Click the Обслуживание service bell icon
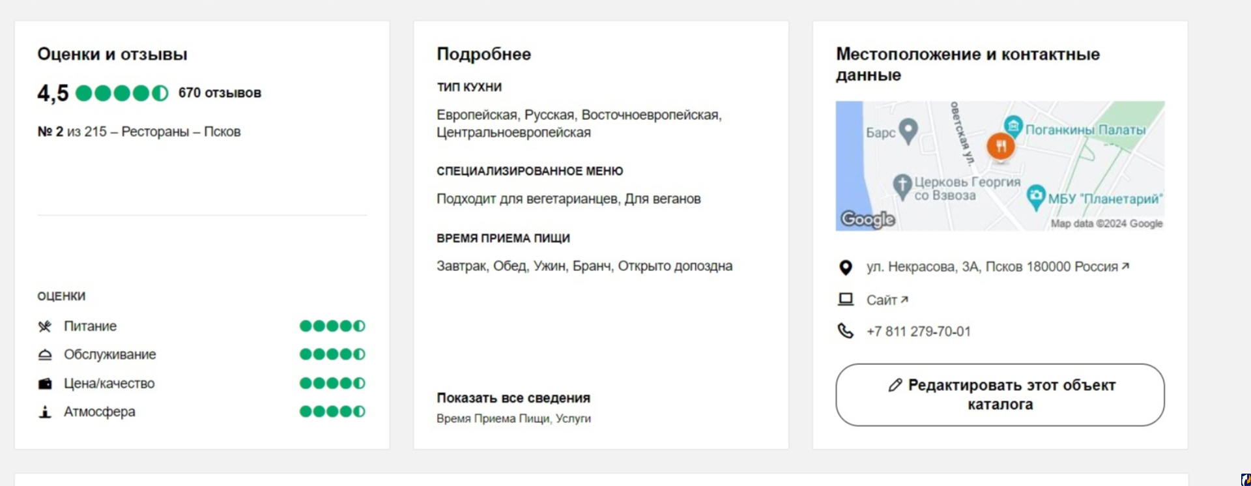This screenshot has width=1251, height=486. pos(44,355)
